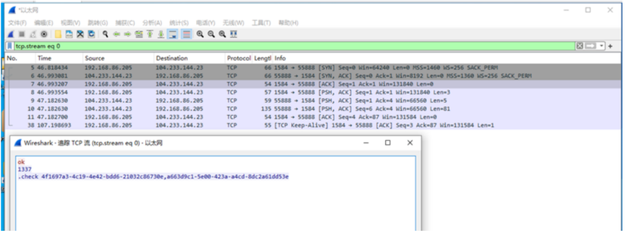The width and height of the screenshot is (626, 235).
Task: Click the tcp.stream eq 0 filter field
Action: point(294,46)
